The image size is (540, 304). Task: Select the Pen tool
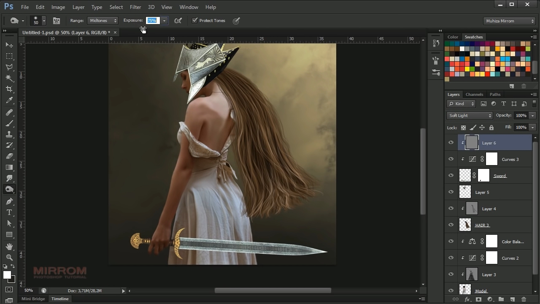pyautogui.click(x=9, y=201)
